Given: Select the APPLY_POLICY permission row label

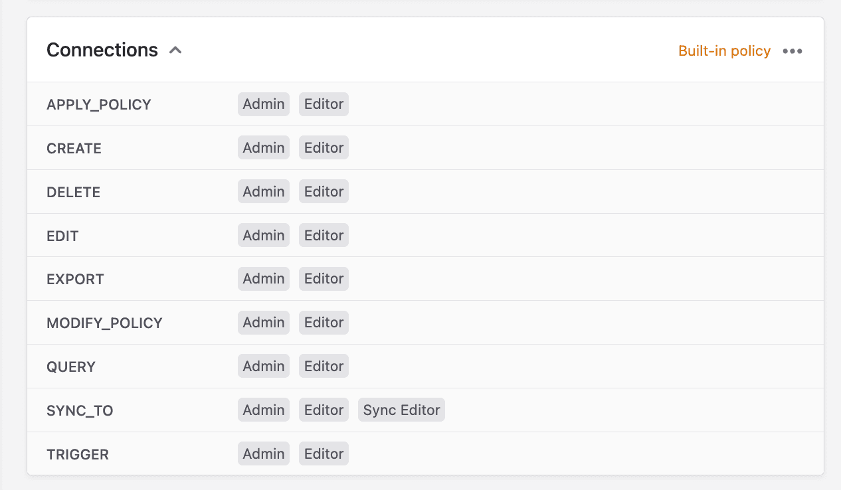Looking at the screenshot, I should [x=99, y=105].
